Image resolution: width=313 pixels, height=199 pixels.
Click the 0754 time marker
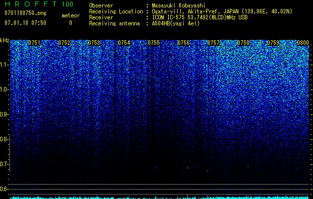pyautogui.click(x=124, y=43)
